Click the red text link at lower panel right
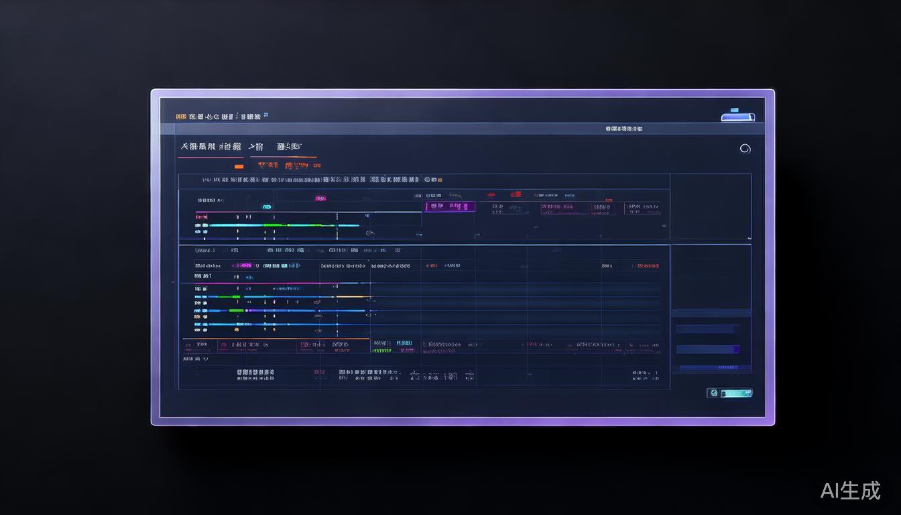 645,266
